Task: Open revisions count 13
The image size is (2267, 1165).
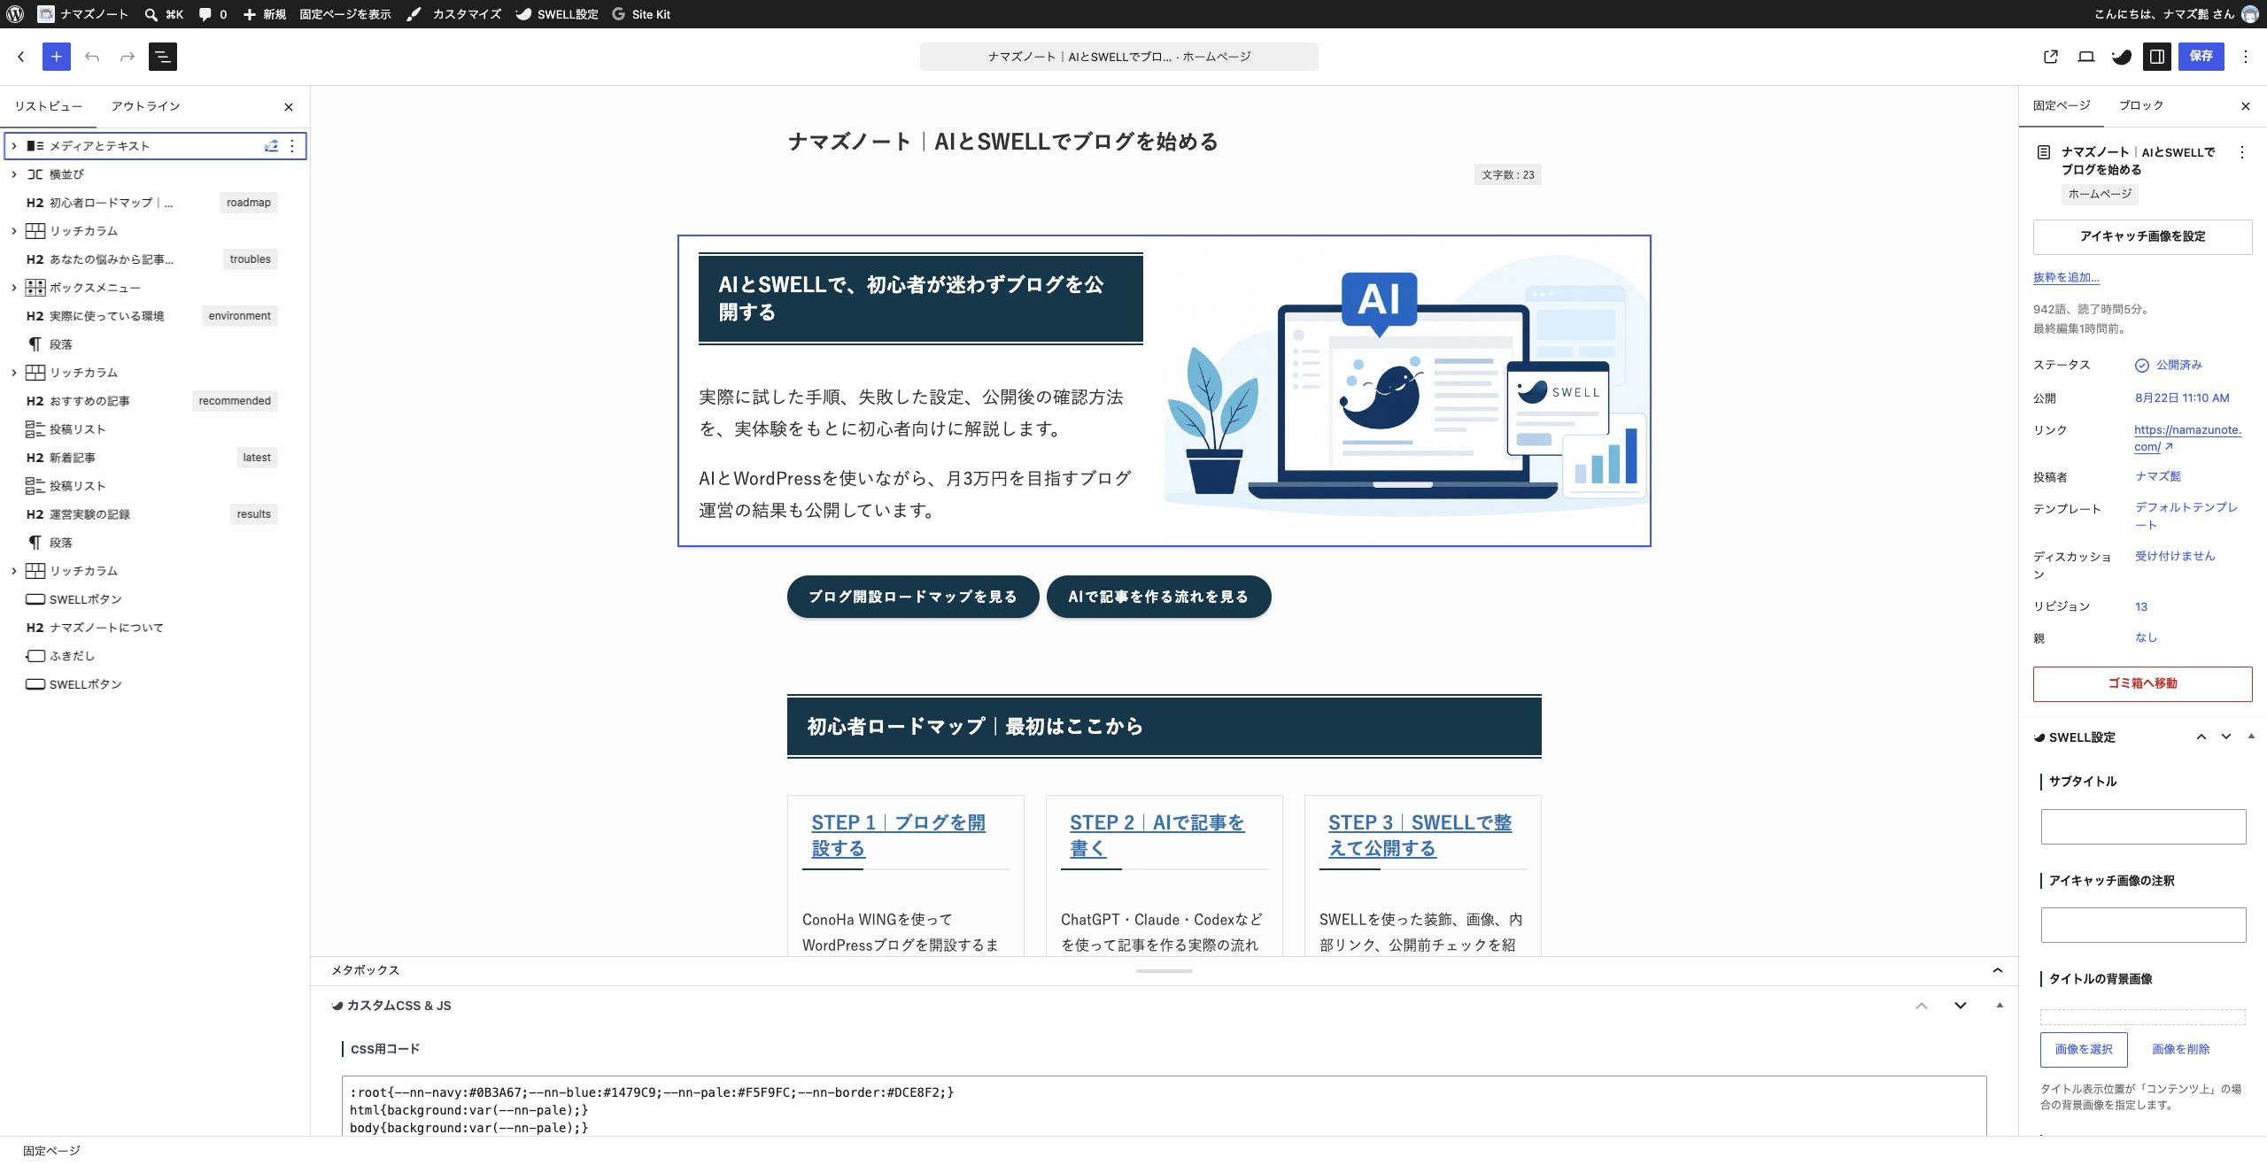Action: click(x=2141, y=606)
